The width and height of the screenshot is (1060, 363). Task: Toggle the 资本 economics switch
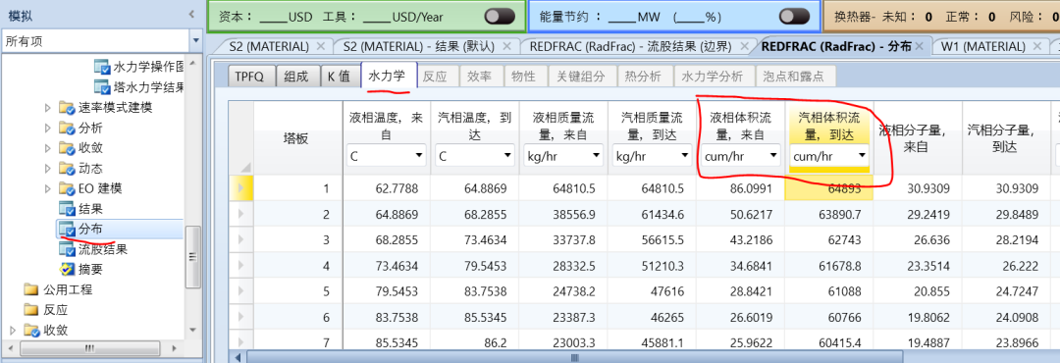[x=500, y=17]
